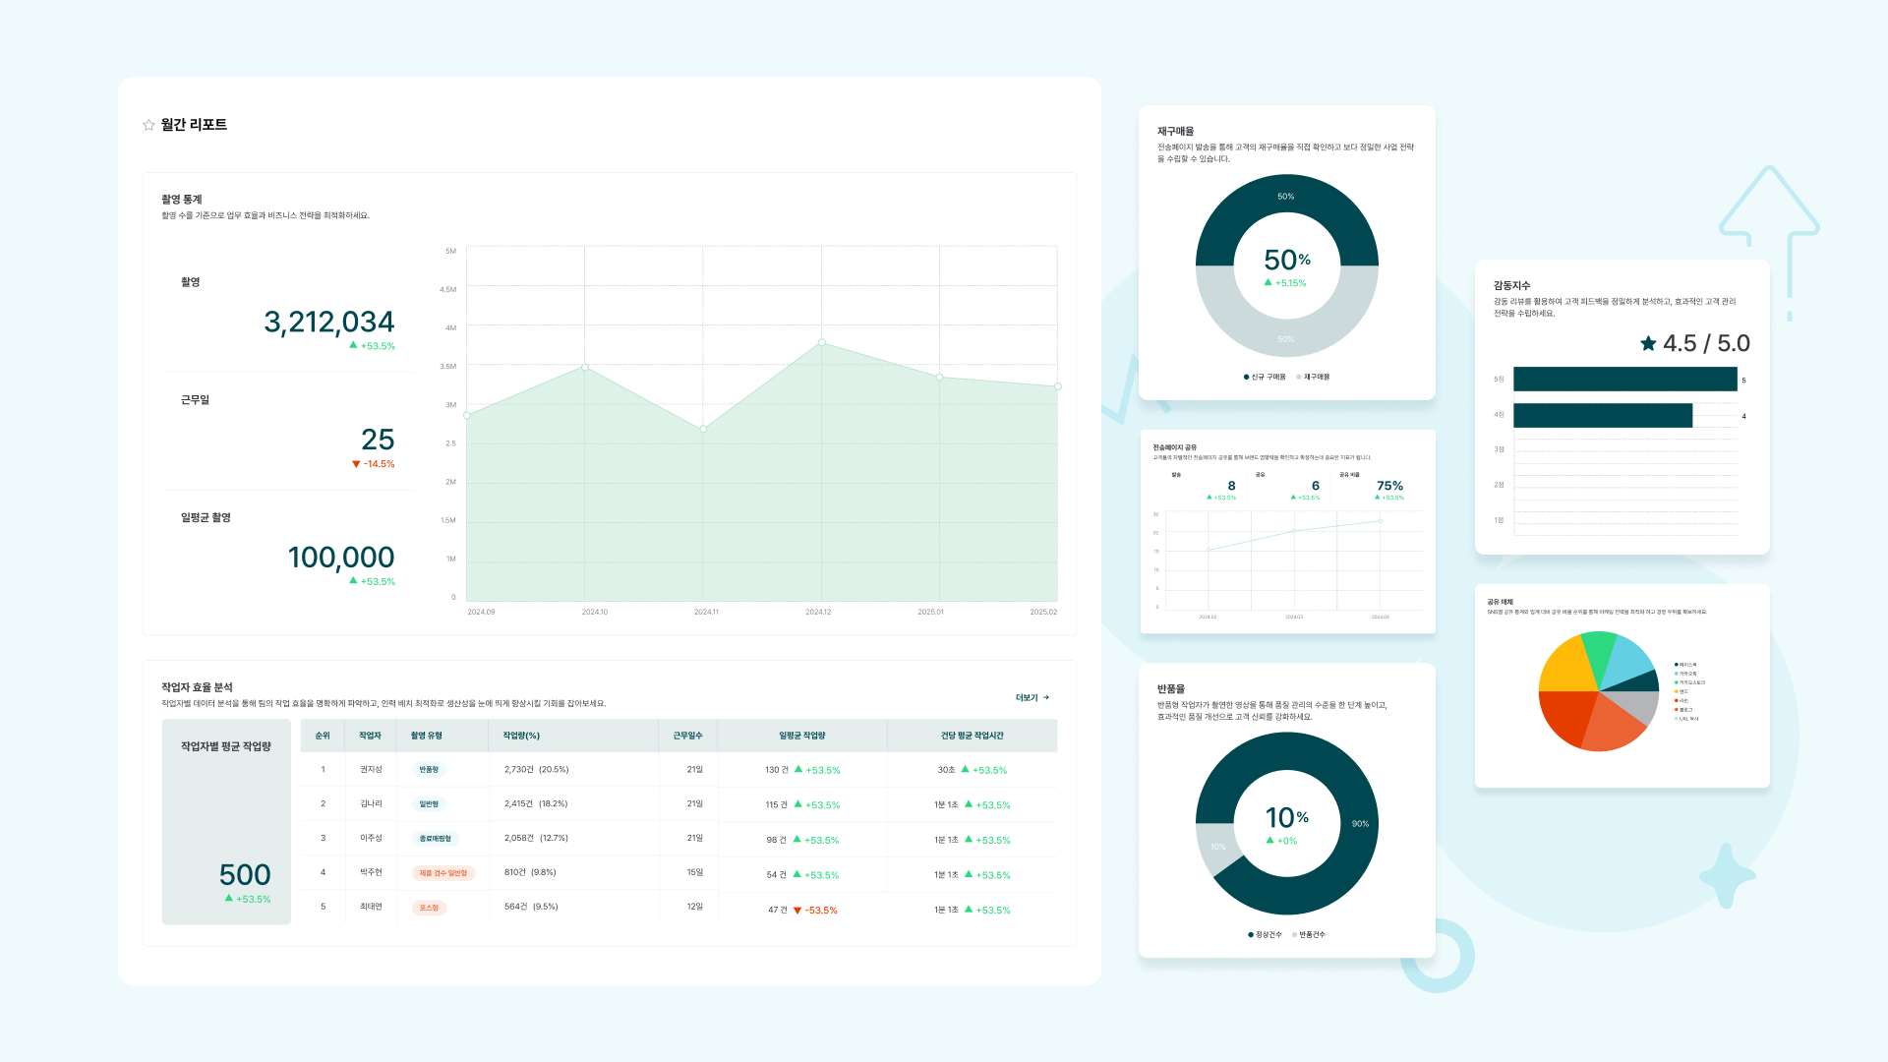Click the green up arrow under 3,212,034
The width and height of the screenshot is (1888, 1062).
(x=353, y=345)
